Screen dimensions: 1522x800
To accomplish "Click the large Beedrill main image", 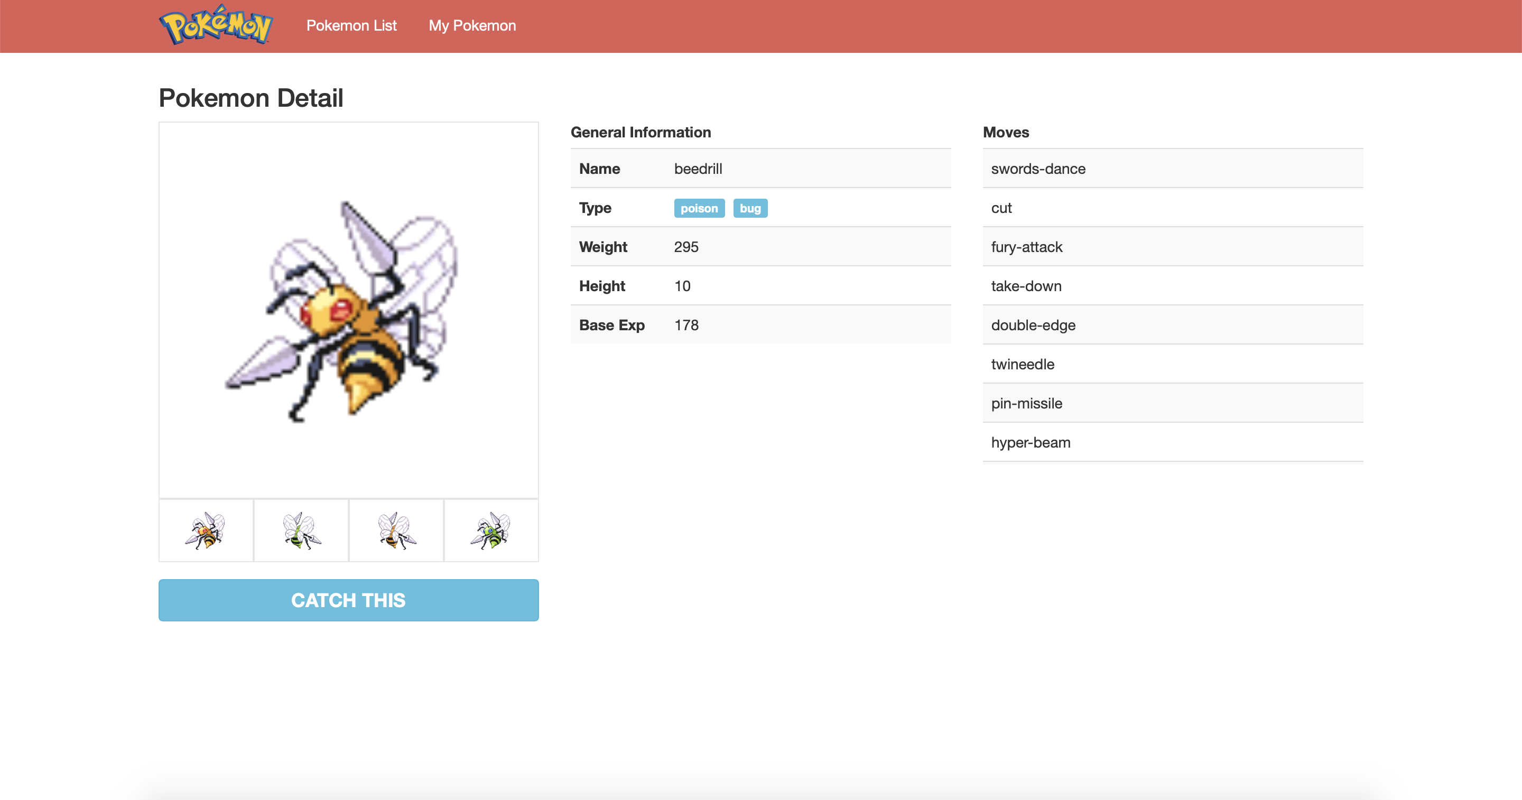I will click(x=348, y=310).
